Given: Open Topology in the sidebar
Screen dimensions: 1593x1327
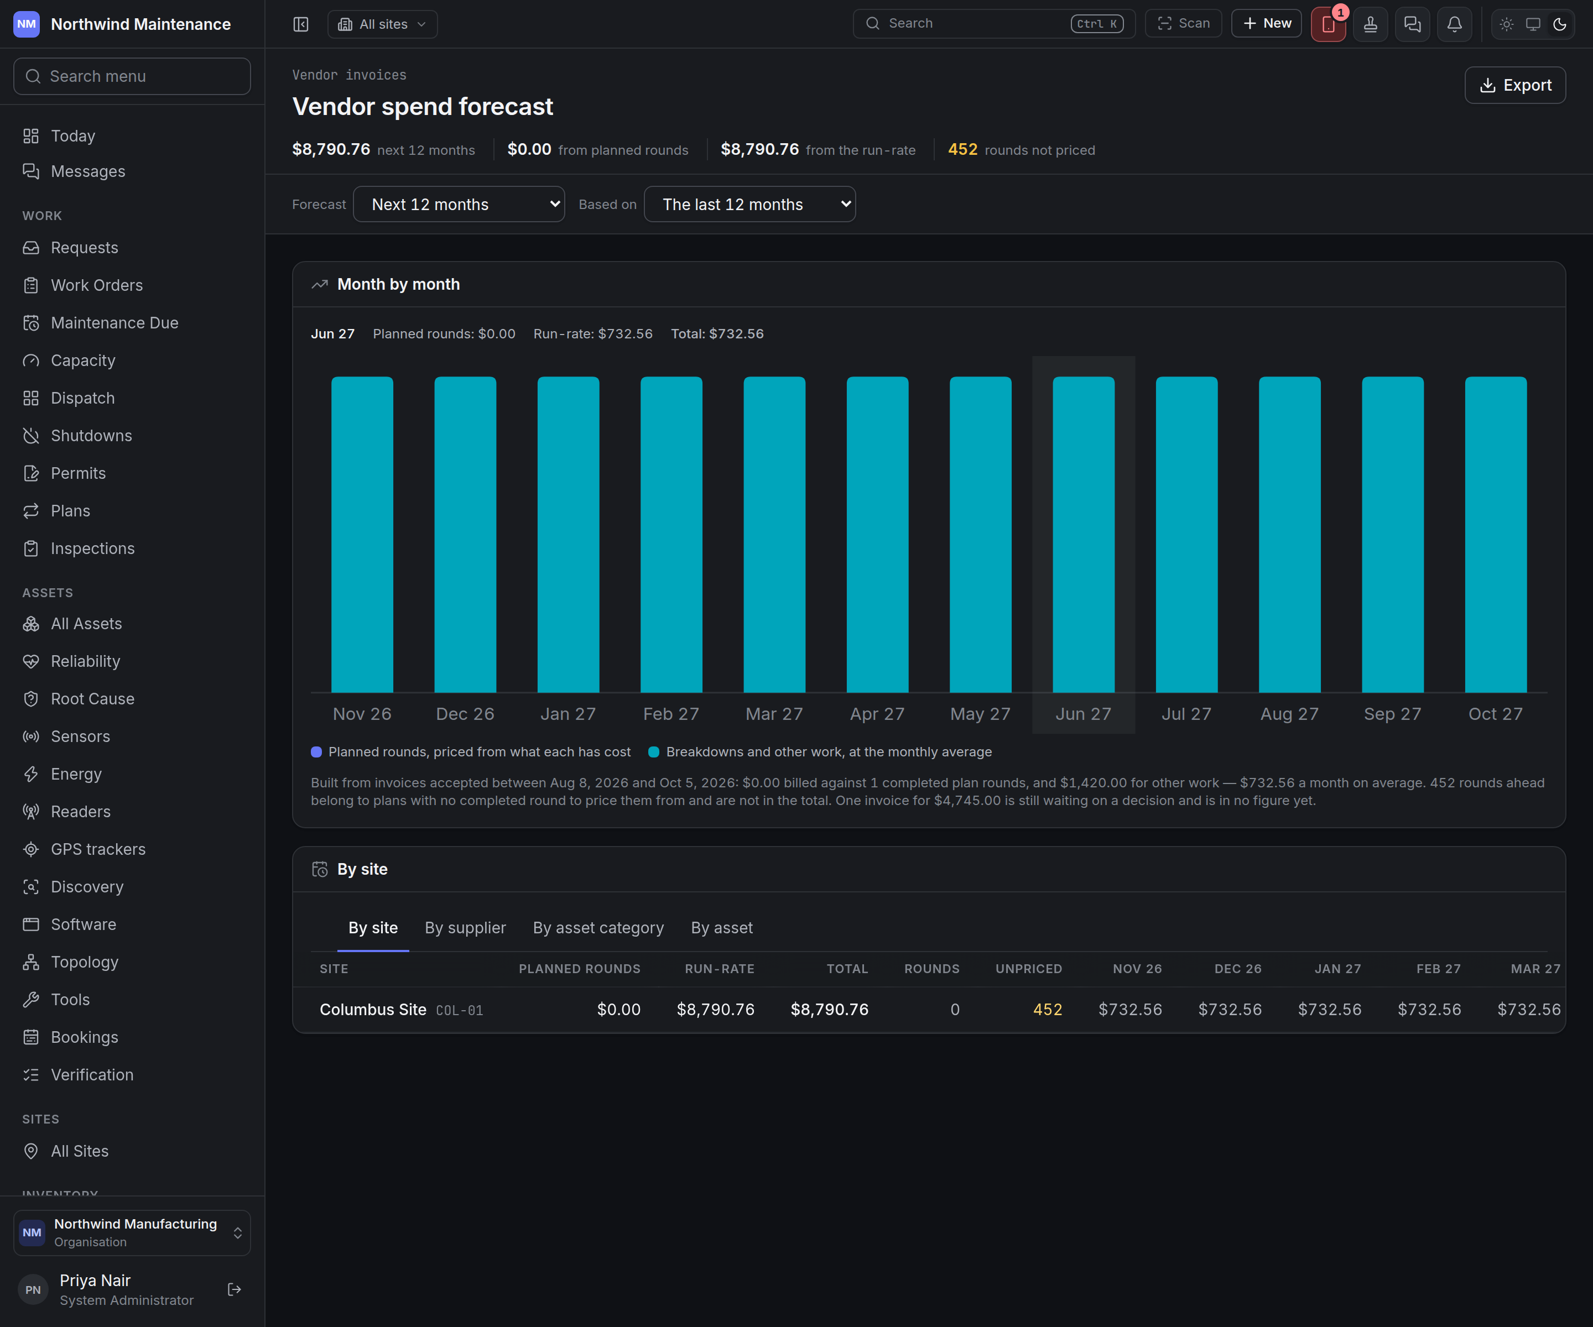Looking at the screenshot, I should click(x=132, y=962).
